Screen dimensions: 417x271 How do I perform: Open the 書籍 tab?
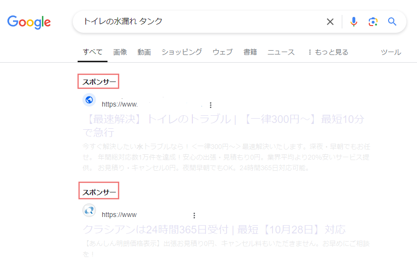coord(250,52)
